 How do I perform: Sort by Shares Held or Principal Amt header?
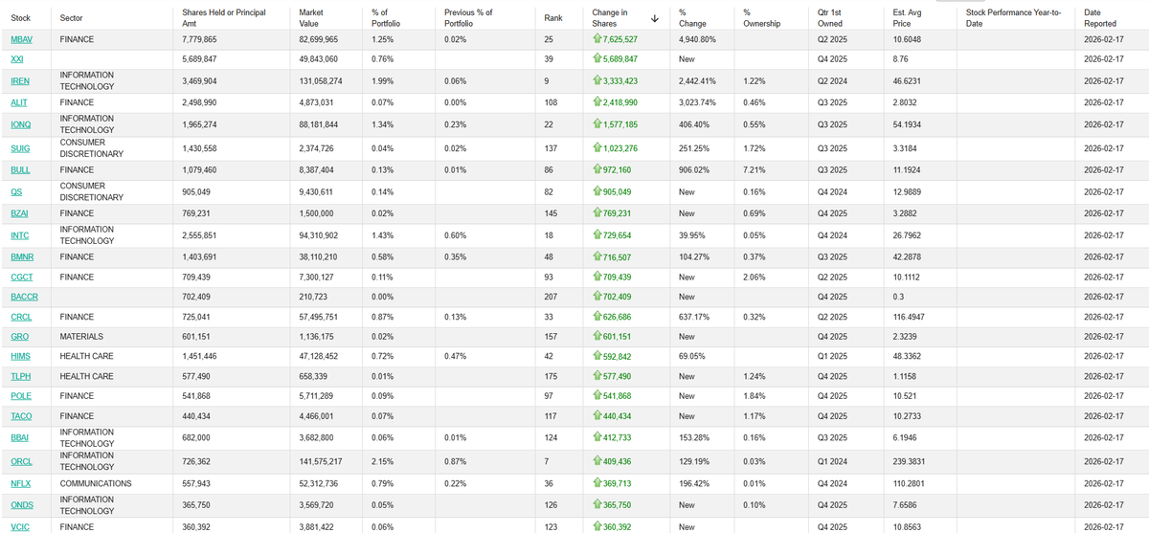pos(224,18)
